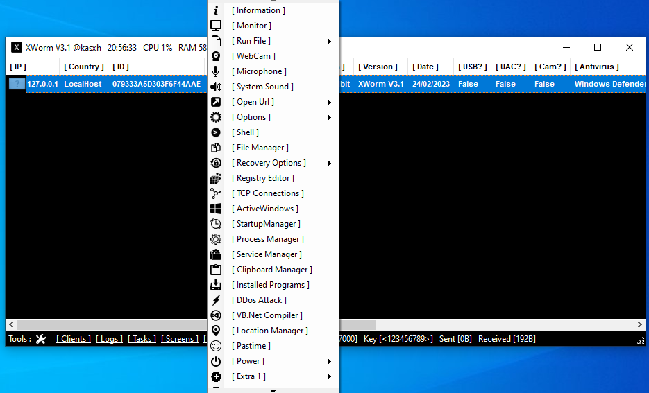This screenshot has height=393, width=649.
Task: Click the horizontal scrollbar thumb
Action: point(196,325)
